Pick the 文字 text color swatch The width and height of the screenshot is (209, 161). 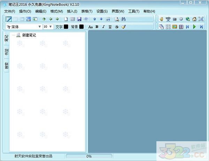[66, 27]
